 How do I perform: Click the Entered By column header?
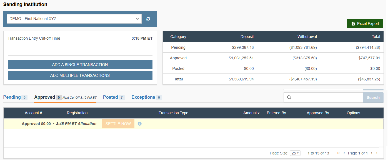[276, 113]
